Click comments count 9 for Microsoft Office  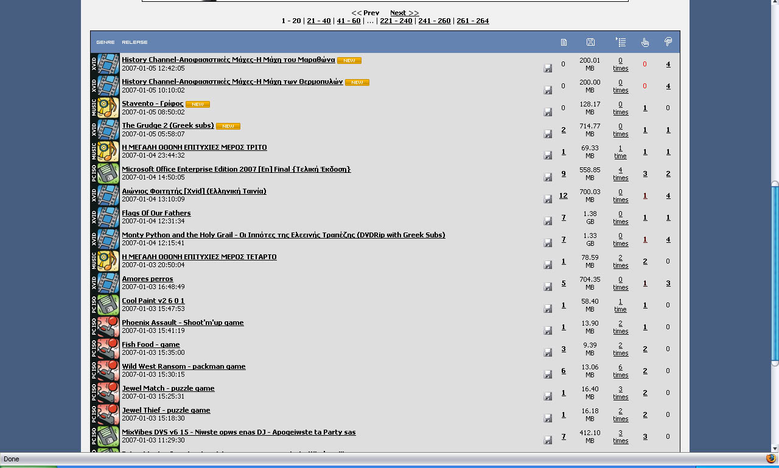[x=564, y=173]
